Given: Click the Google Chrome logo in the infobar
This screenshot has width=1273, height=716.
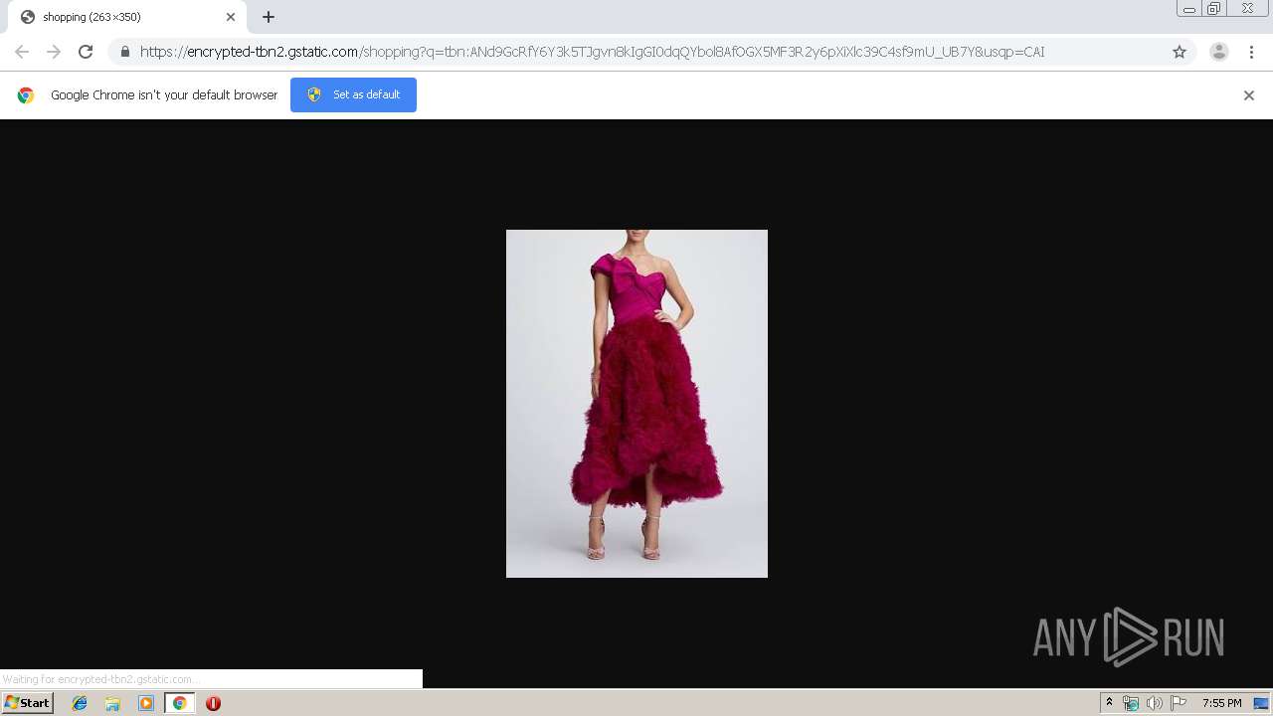Looking at the screenshot, I should [x=26, y=95].
